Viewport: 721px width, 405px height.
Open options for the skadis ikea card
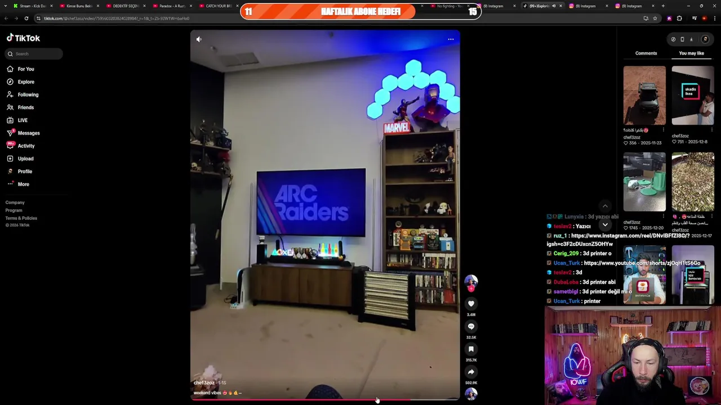[711, 130]
